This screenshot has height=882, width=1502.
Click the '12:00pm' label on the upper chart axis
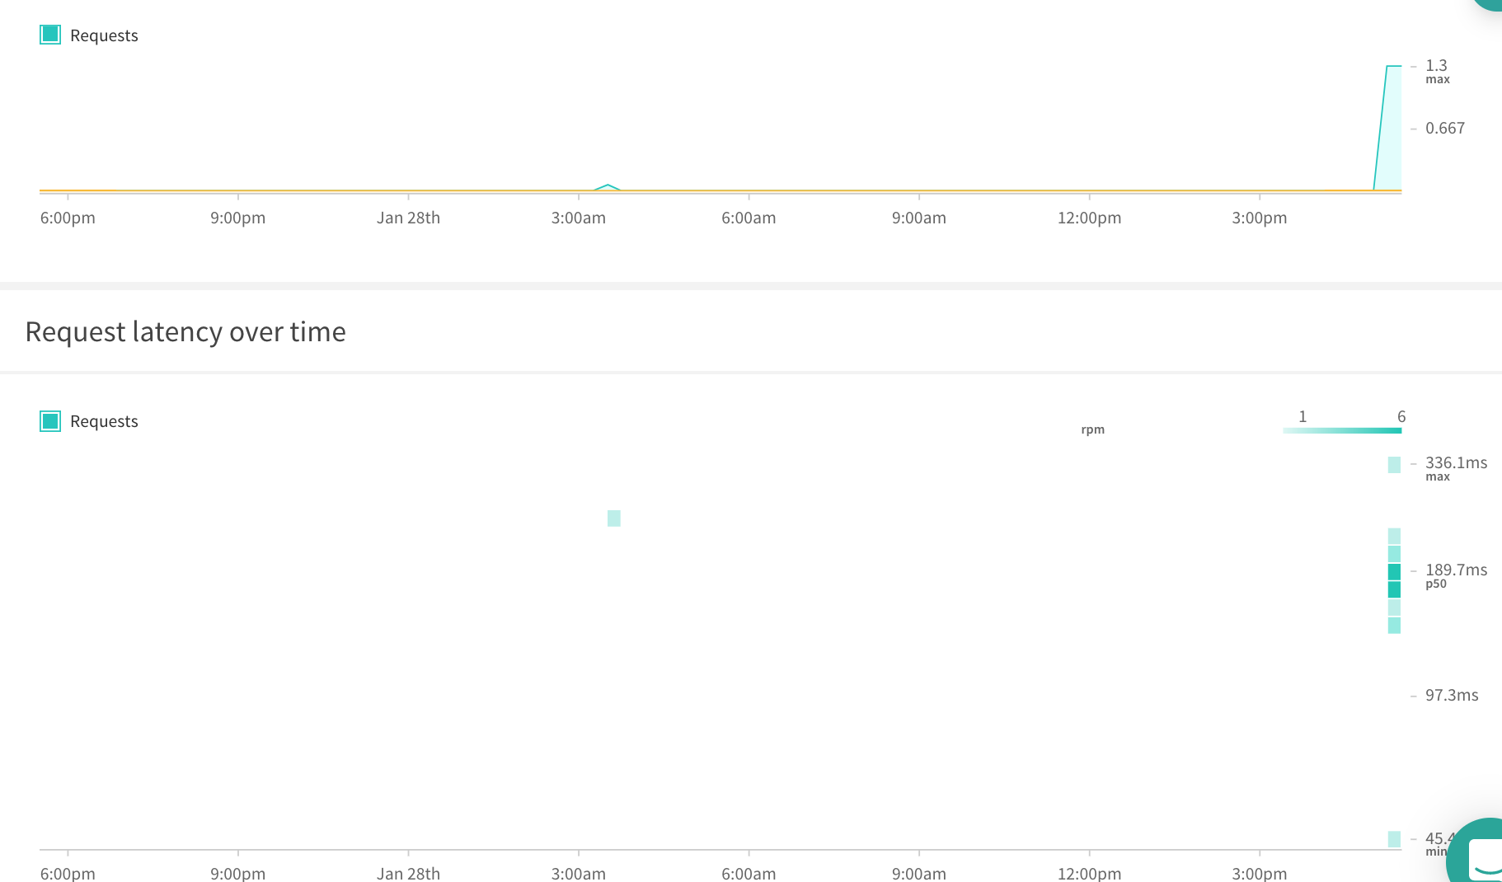click(x=1089, y=218)
